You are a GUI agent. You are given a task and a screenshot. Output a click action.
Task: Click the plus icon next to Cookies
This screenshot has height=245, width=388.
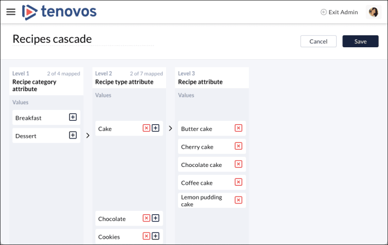155,236
